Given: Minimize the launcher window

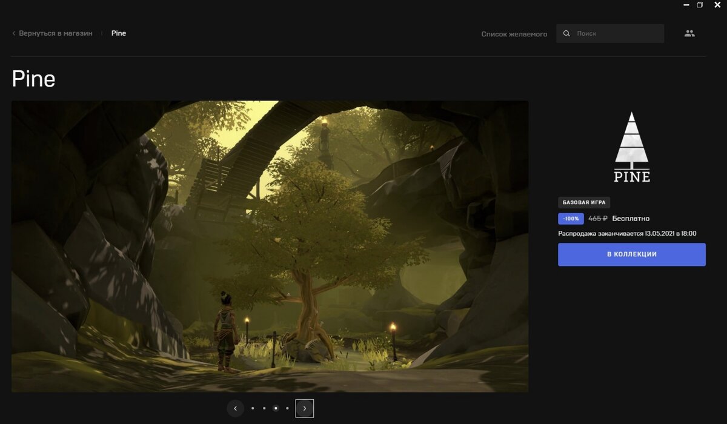Looking at the screenshot, I should (686, 5).
